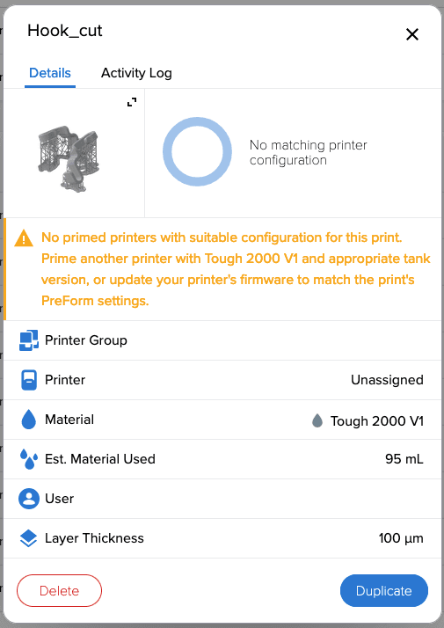The height and width of the screenshot is (628, 444).
Task: Expand the 3D model preview with the fullscreen icon
Action: [x=132, y=102]
